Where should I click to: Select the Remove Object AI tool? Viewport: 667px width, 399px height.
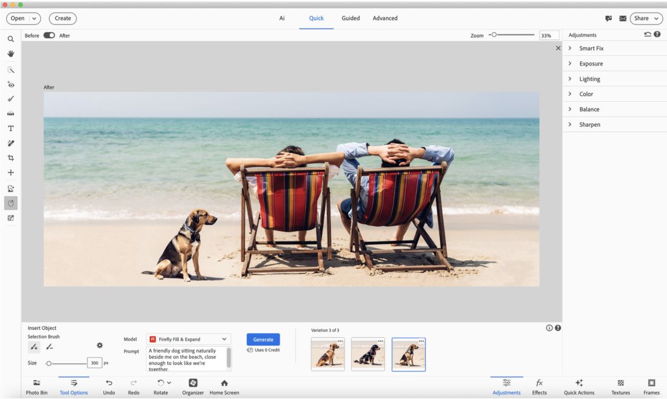(11, 189)
